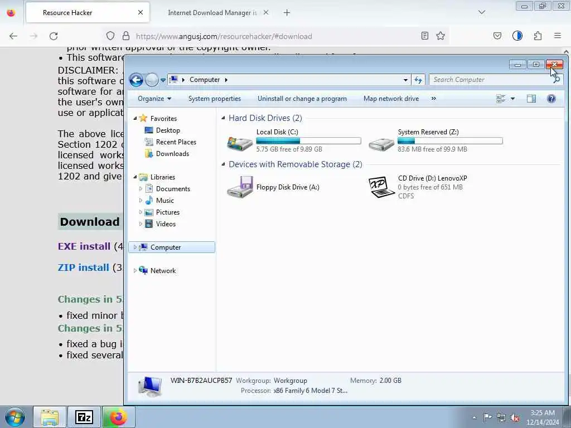Viewport: 571px width, 428px height.
Task: Select the Floppy Disk Drive (A:) icon
Action: [x=240, y=187]
